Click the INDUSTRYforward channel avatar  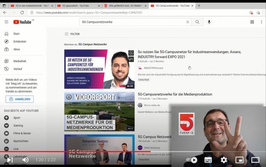pos(140,68)
